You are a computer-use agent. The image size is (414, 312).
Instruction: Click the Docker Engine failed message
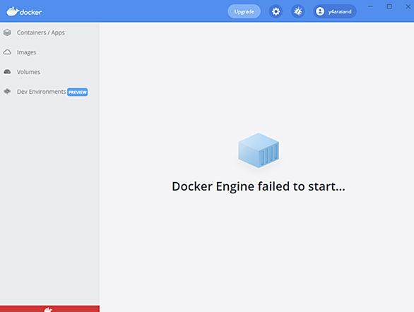click(x=259, y=186)
